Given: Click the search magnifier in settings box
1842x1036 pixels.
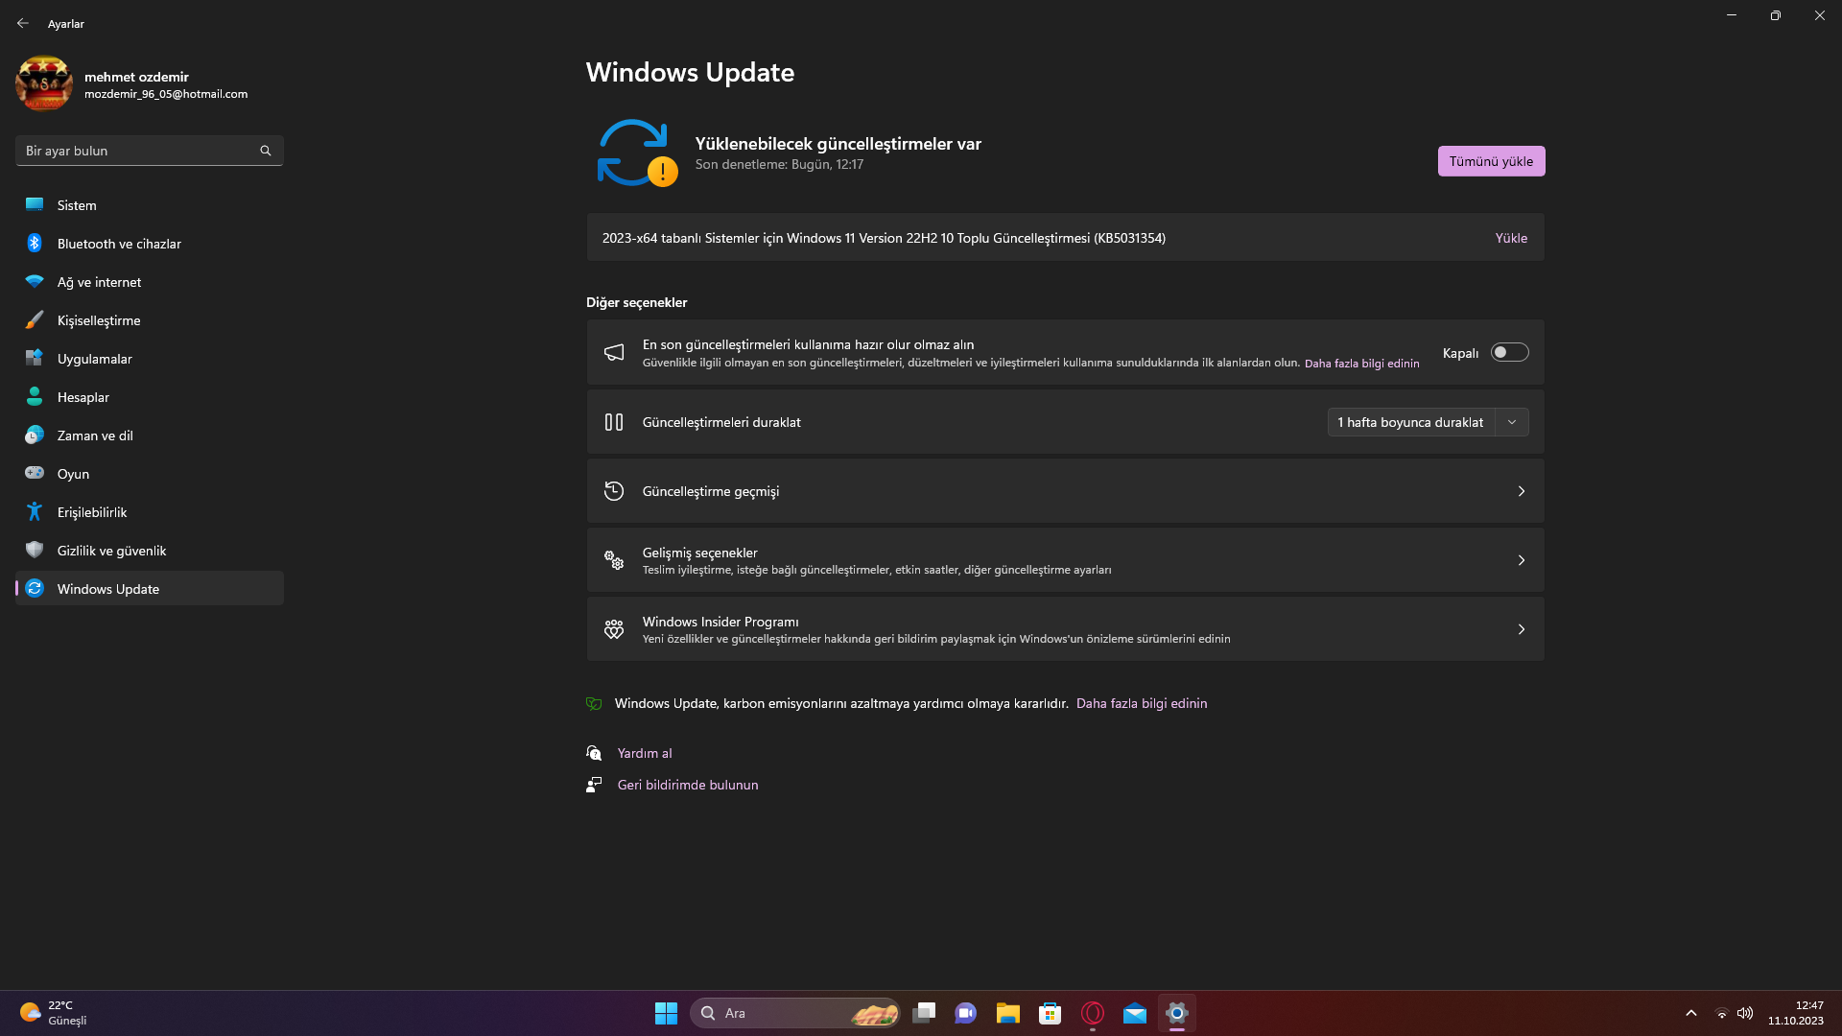Looking at the screenshot, I should point(266,151).
